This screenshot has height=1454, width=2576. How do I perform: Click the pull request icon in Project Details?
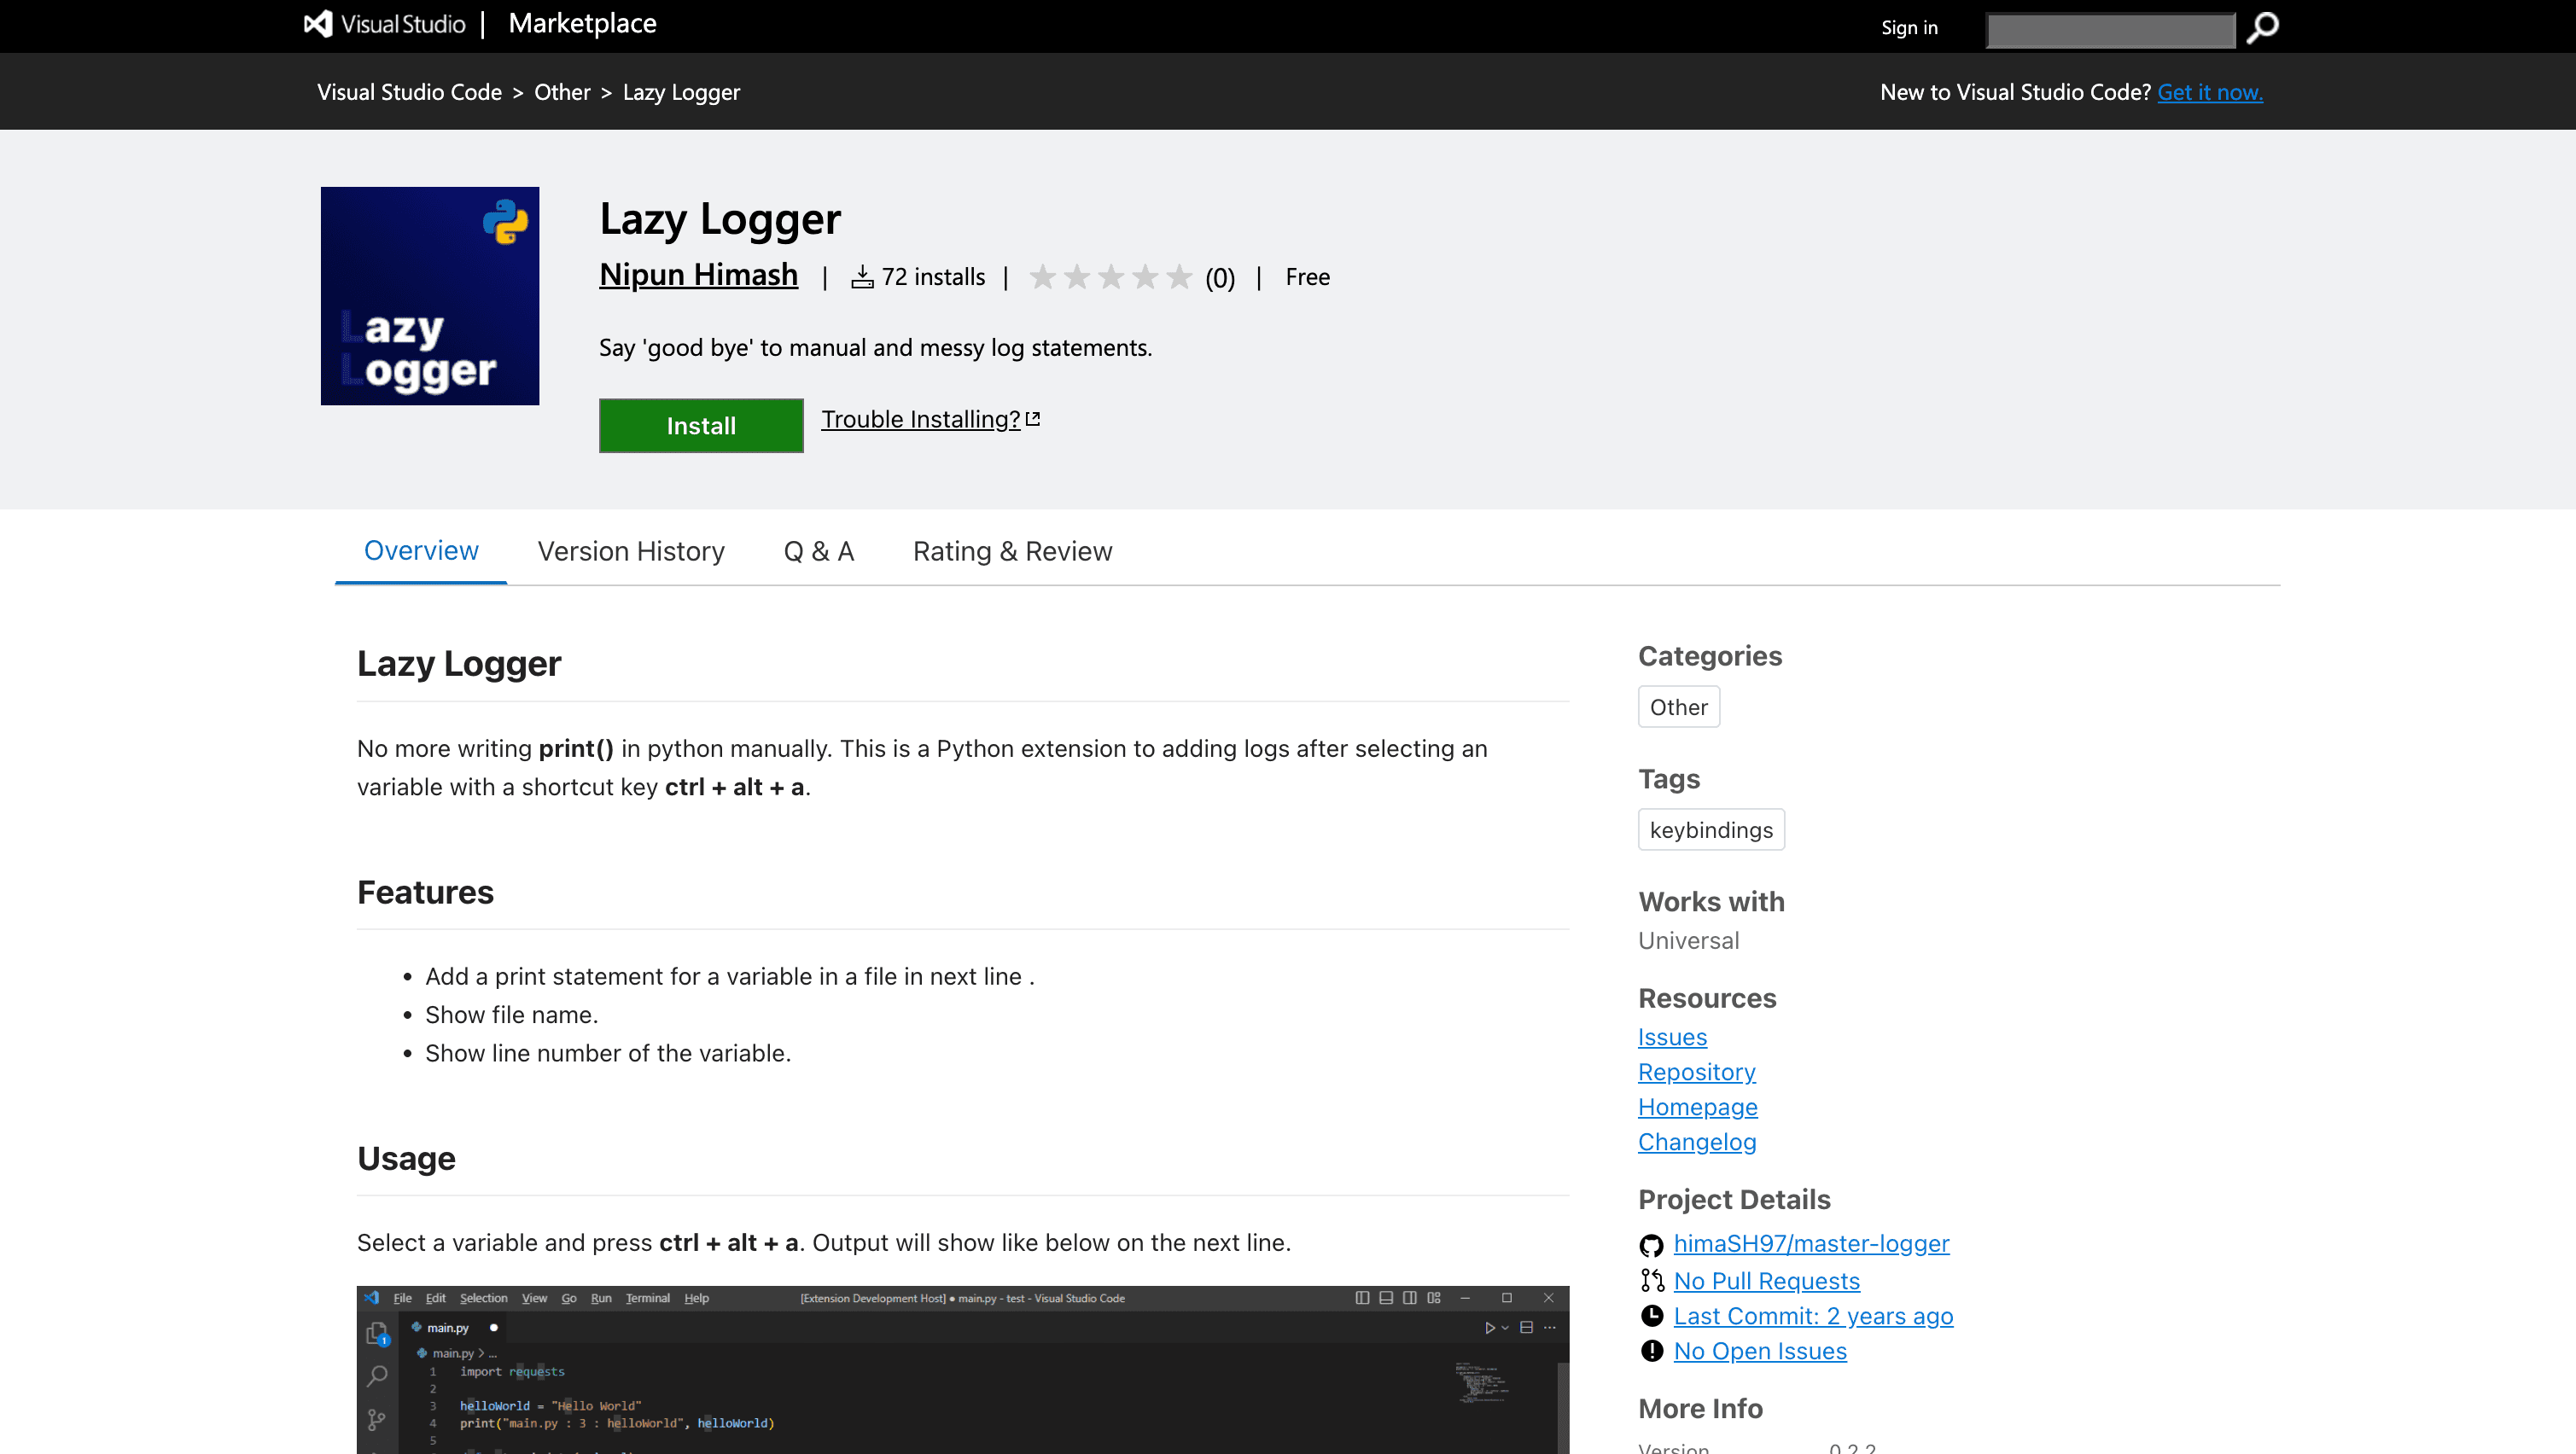coord(1652,1280)
